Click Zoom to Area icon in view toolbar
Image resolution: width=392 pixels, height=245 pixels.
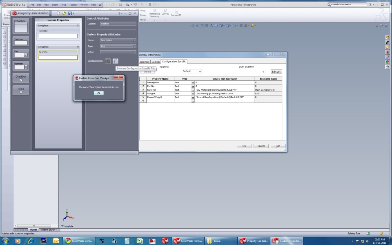click(197, 25)
